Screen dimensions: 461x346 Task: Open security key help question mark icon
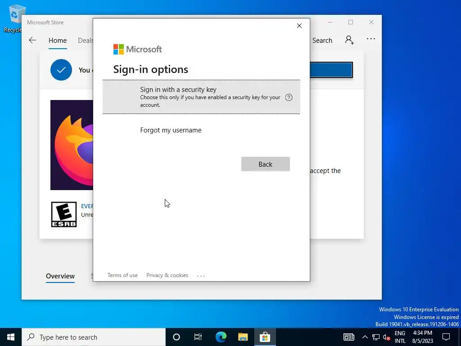(x=289, y=97)
